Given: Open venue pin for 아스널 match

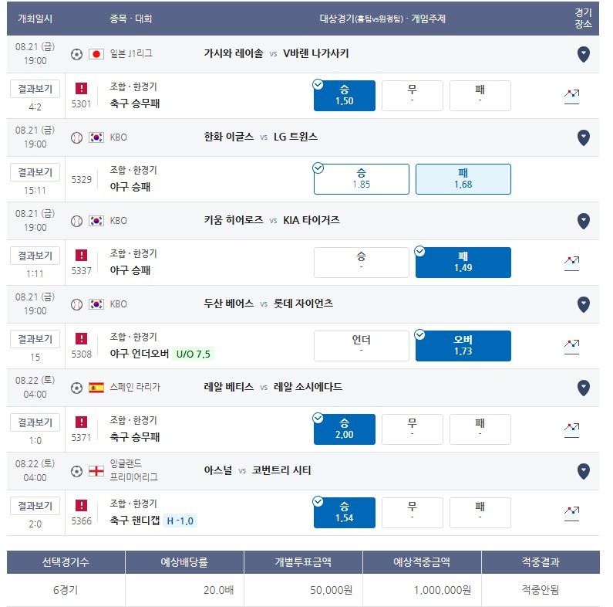Looking at the screenshot, I should [x=583, y=472].
